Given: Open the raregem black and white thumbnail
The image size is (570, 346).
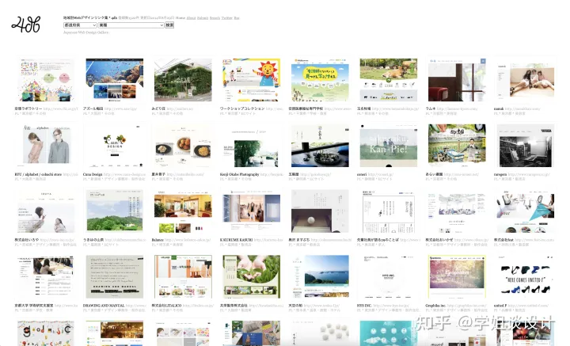Looking at the screenshot, I should pyautogui.click(x=526, y=146).
